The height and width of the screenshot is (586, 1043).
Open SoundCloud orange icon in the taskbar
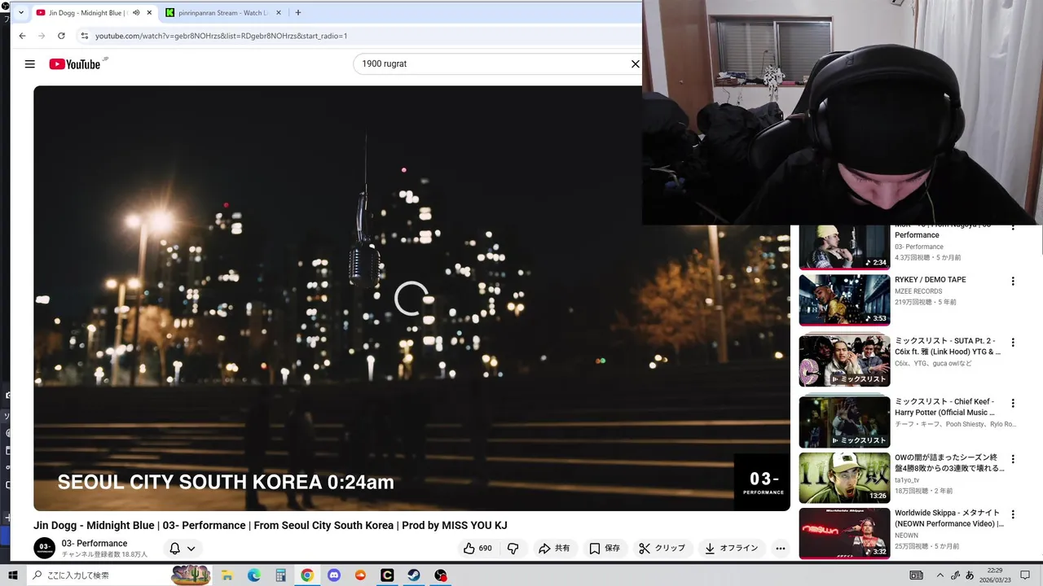click(x=361, y=575)
